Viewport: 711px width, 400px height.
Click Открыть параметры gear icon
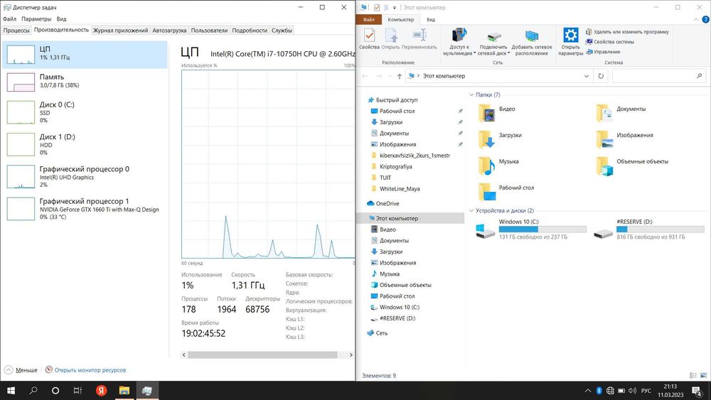(x=570, y=41)
